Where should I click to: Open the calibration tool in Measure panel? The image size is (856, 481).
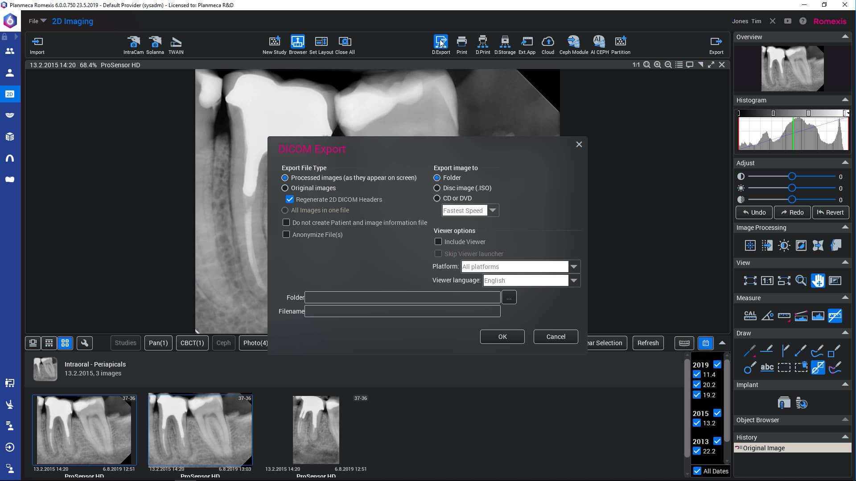[750, 316]
